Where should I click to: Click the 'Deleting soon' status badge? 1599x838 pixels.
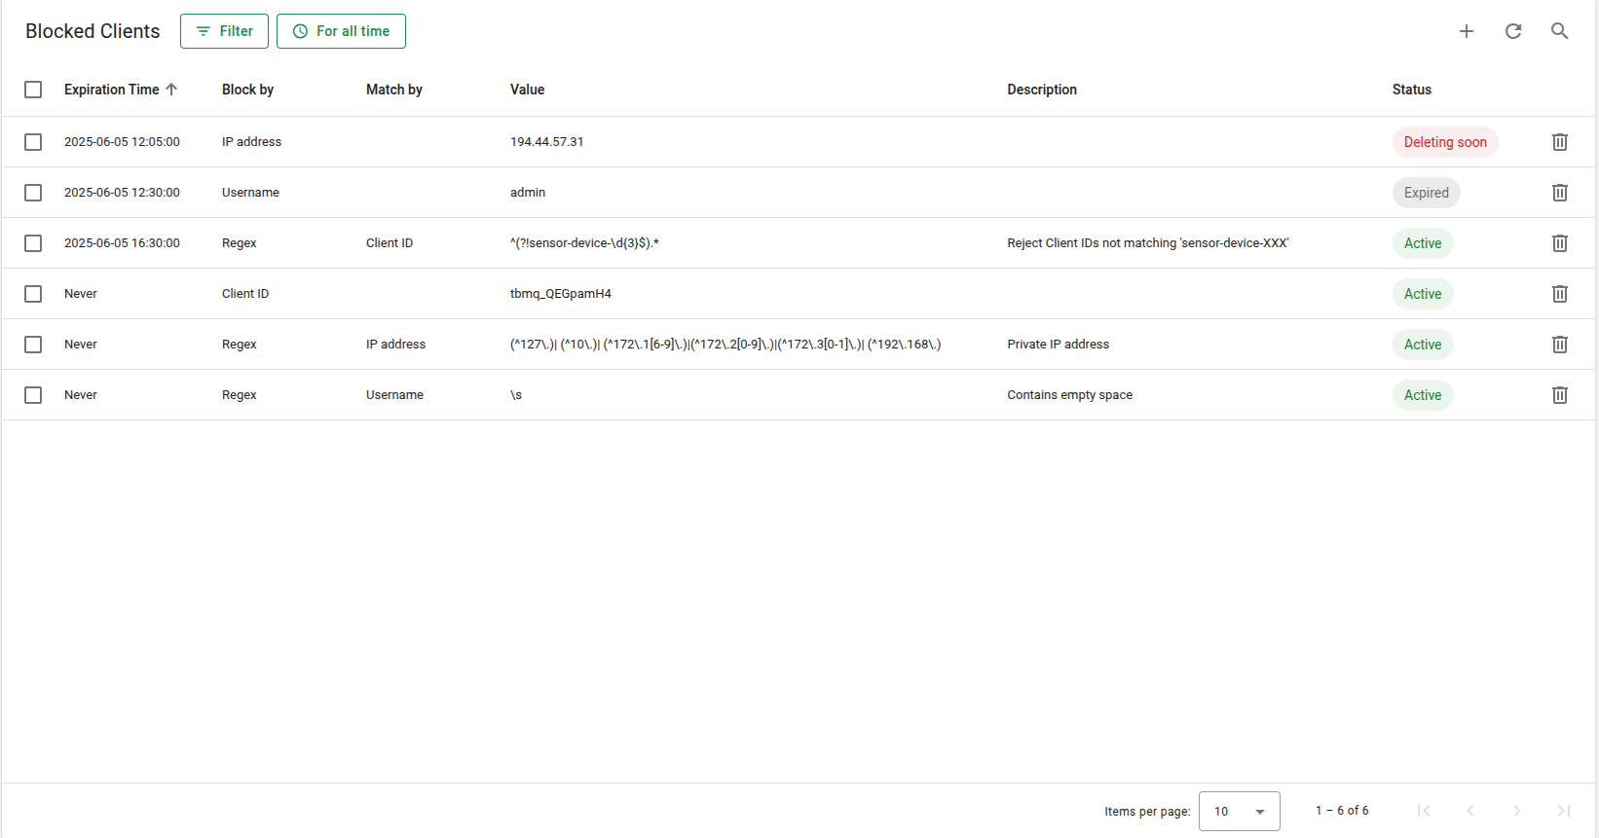[x=1444, y=142]
